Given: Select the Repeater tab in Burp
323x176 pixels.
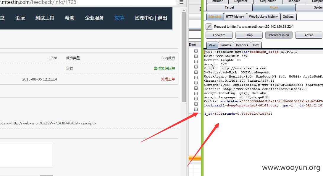Looking at the screenshot, I should pos(240,1).
